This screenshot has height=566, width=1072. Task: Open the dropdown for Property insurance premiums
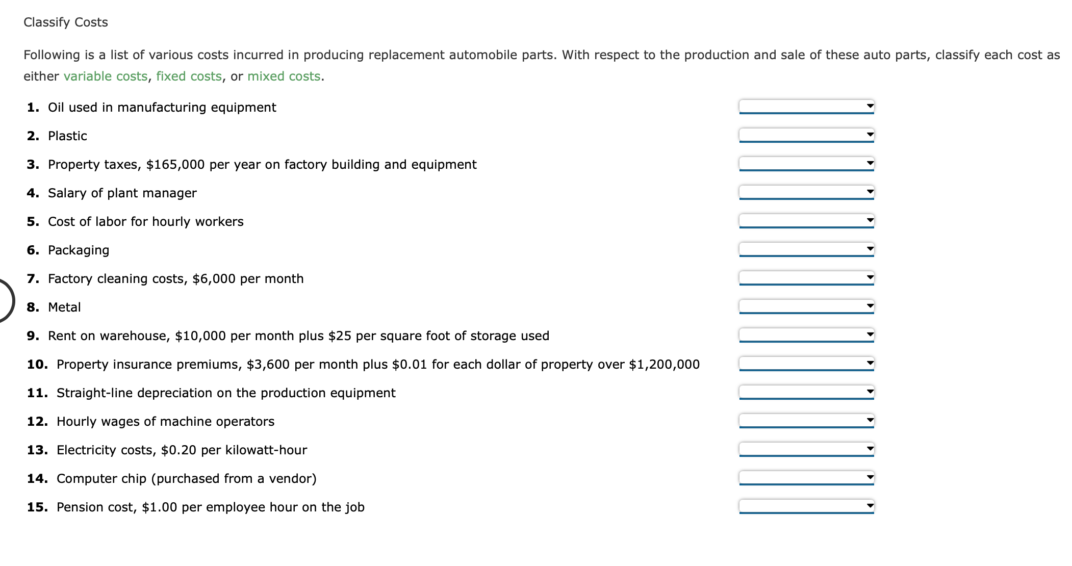pyautogui.click(x=806, y=364)
